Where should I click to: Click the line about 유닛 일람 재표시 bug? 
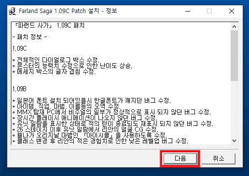[113, 124]
